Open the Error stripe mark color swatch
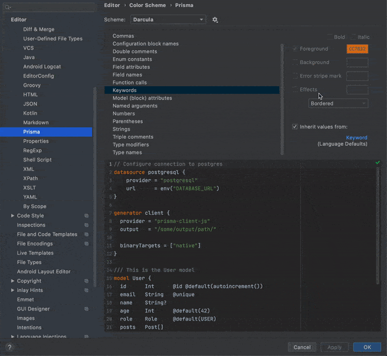Image resolution: width=387 pixels, height=356 pixels. coord(357,76)
